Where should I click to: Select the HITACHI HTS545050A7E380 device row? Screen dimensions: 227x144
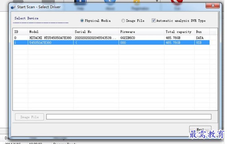(x=111, y=38)
